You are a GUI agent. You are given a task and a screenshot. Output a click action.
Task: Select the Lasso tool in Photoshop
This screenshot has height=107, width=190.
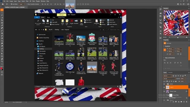pyautogui.click(x=2, y=15)
